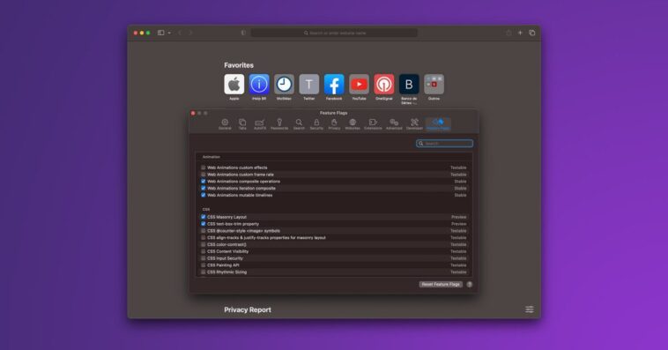Open the Banco de Séries favorite
The width and height of the screenshot is (668, 350).
(409, 84)
